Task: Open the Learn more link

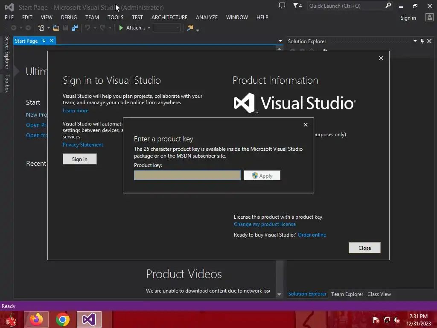Action: pos(76,111)
